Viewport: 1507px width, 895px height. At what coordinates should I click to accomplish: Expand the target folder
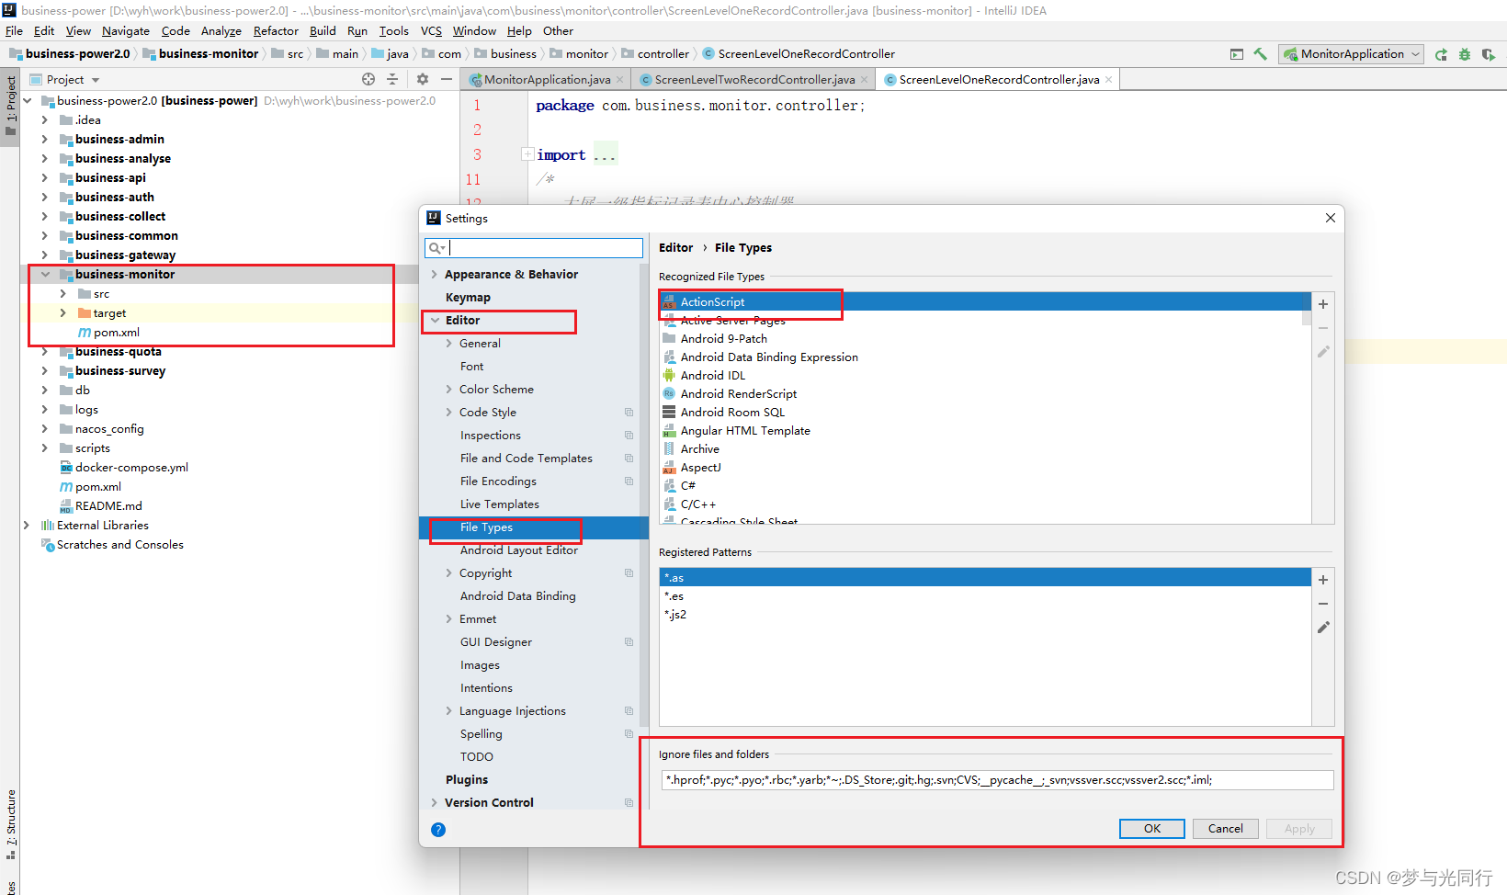(63, 313)
